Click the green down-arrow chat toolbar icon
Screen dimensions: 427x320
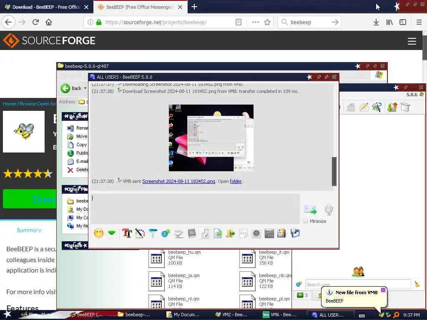pyautogui.click(x=112, y=233)
